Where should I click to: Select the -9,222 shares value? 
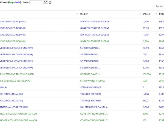pos(145,101)
